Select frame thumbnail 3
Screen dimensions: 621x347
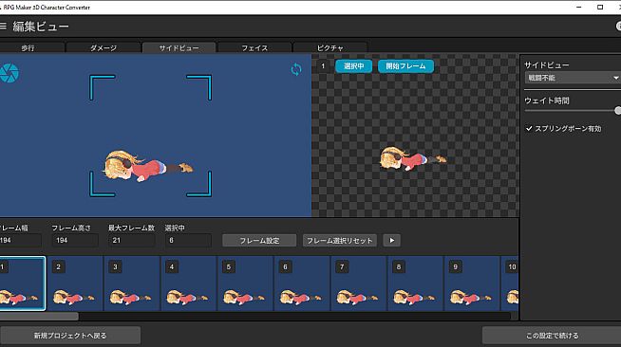(x=132, y=283)
